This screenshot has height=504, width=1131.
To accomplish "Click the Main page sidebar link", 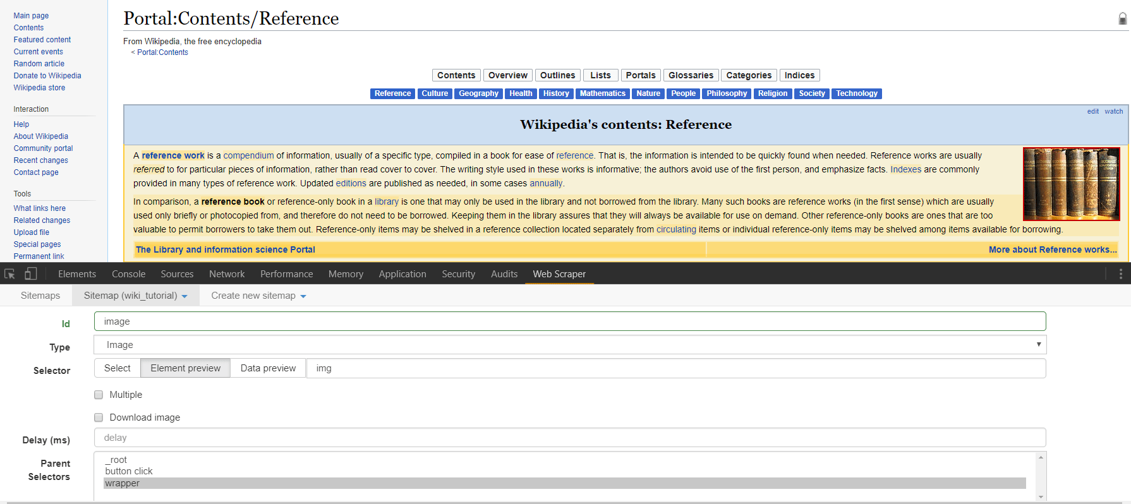I will 31,16.
